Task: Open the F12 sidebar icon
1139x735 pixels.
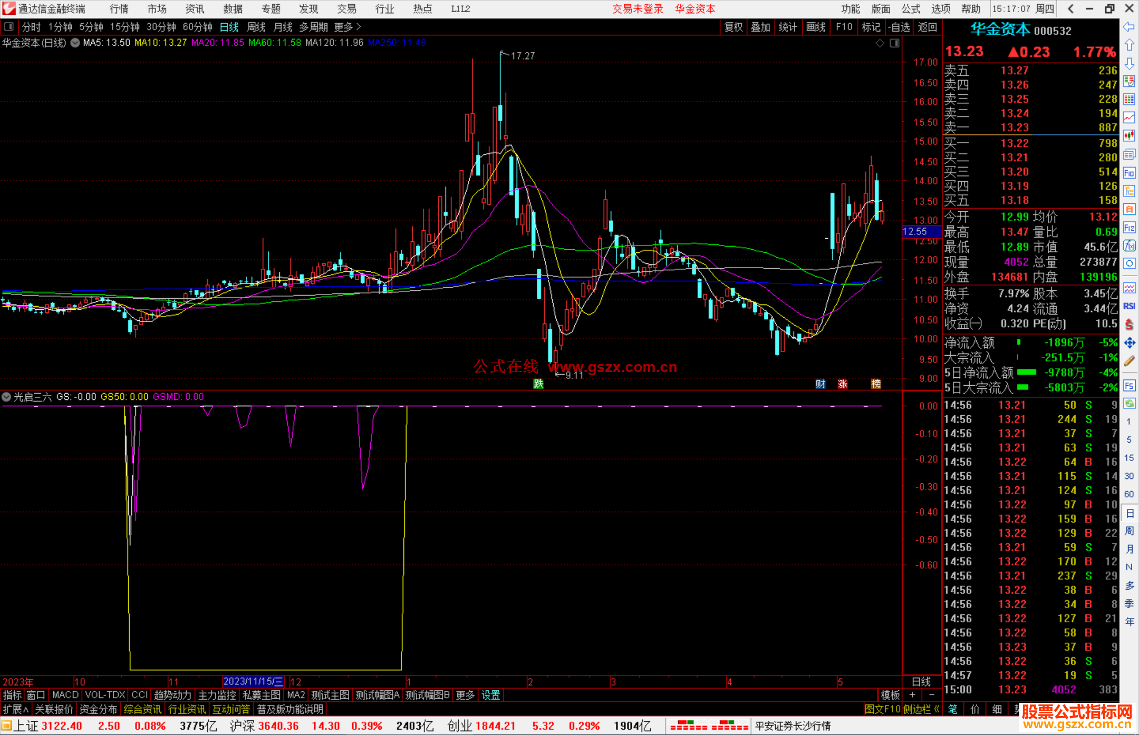Action: click(1129, 228)
